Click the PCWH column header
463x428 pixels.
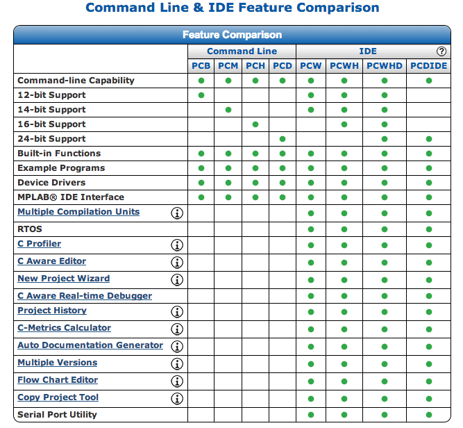[344, 66]
